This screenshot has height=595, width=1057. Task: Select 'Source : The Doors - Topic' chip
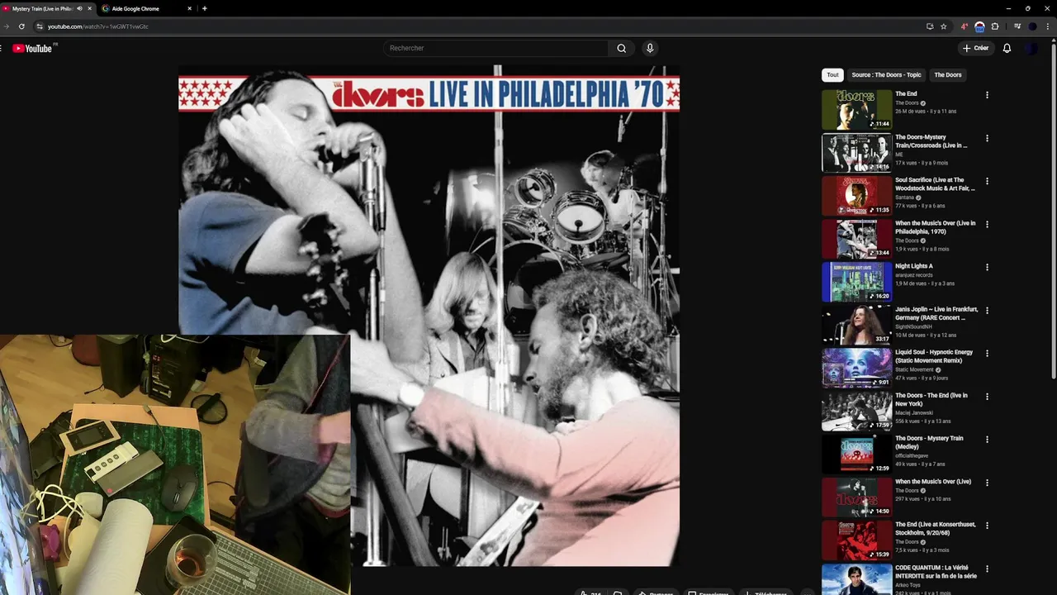[886, 75]
